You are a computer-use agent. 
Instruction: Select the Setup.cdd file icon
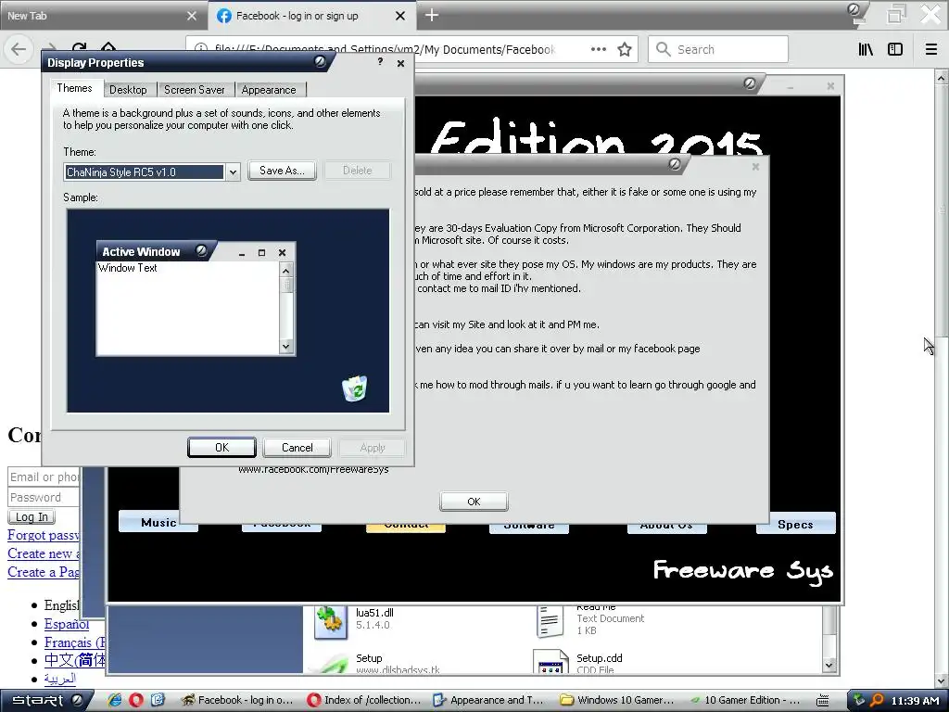tap(550, 662)
